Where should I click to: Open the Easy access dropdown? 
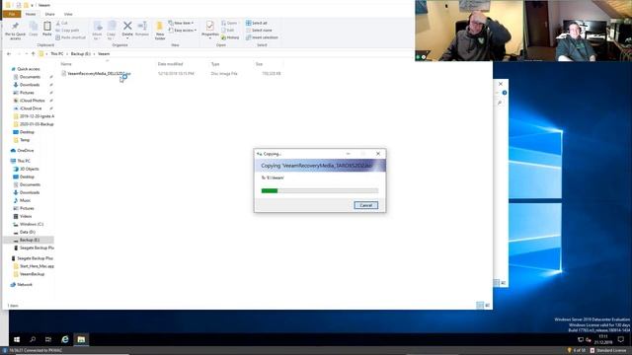[183, 31]
